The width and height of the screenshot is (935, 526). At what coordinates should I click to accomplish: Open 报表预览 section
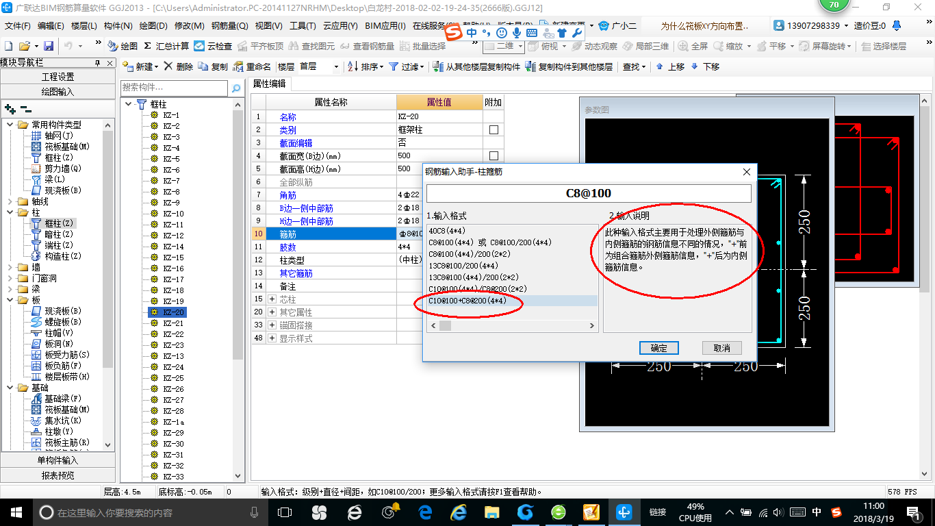point(57,475)
